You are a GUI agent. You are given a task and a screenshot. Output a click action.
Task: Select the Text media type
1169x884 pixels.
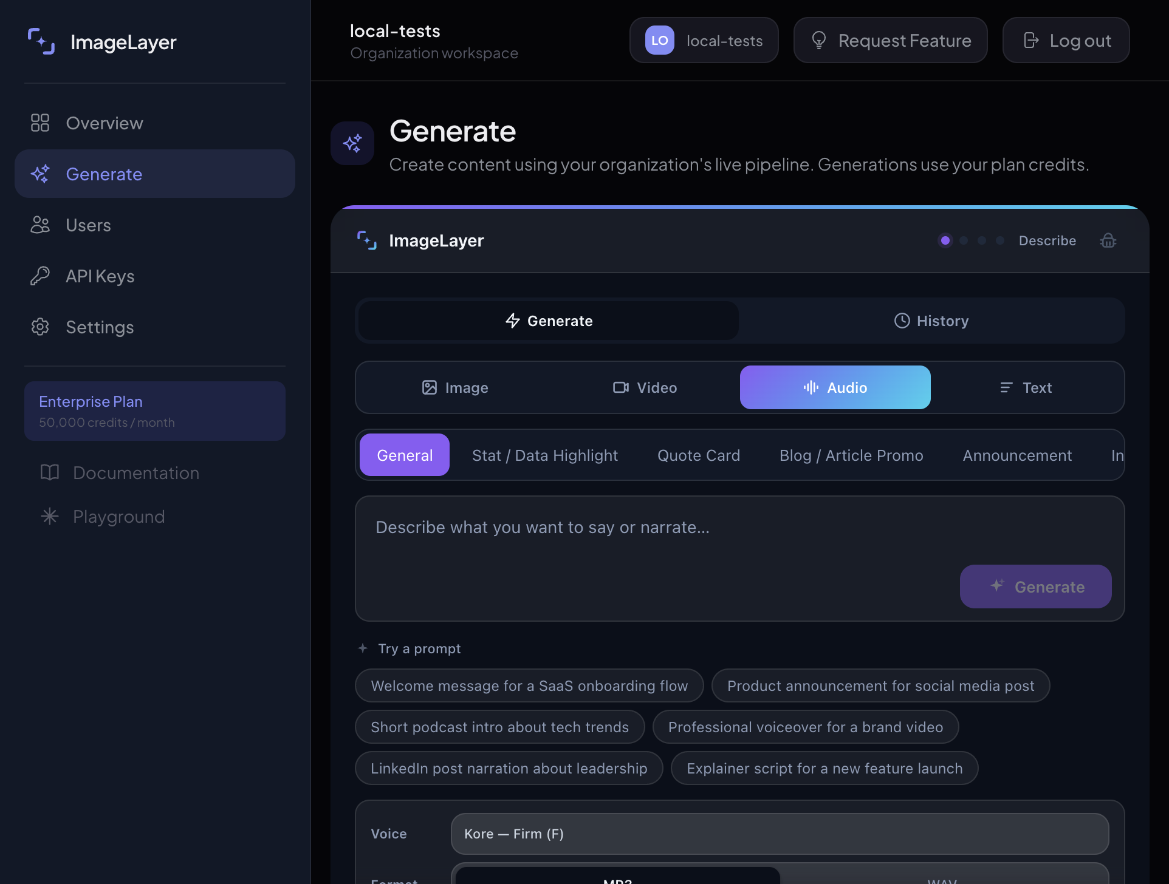point(1026,387)
